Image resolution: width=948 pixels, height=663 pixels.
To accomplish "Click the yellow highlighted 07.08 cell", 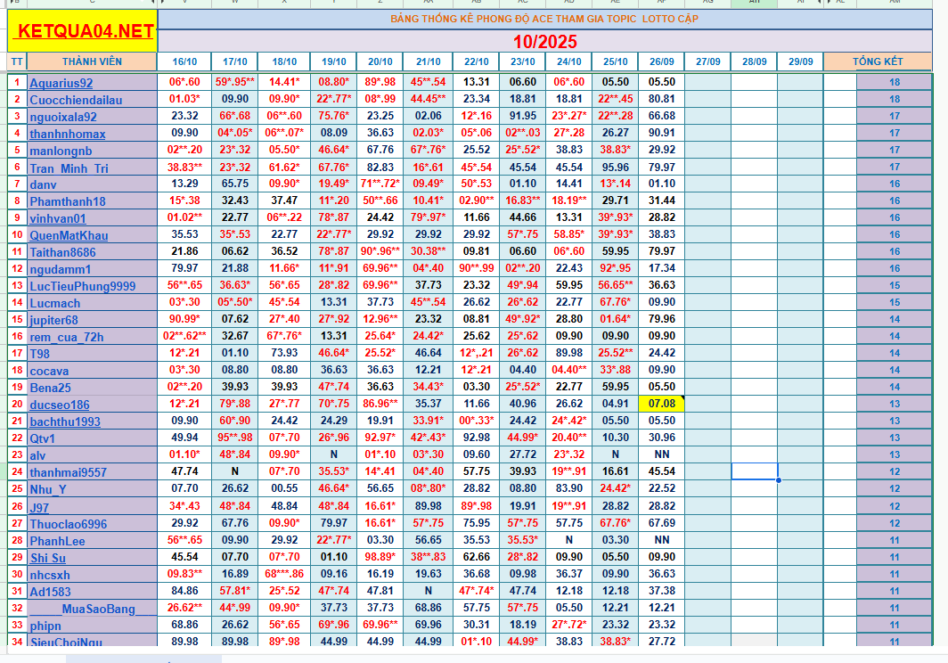I will click(x=662, y=404).
